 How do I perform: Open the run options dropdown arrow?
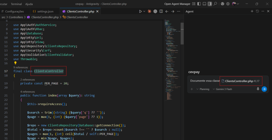(144, 11)
